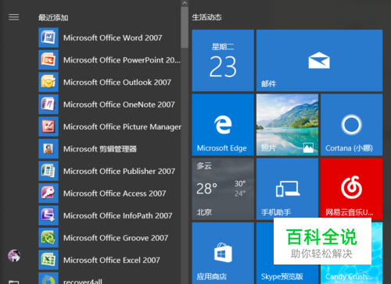Launch the Microsoft Edge tile
This screenshot has height=284, width=391.
click(x=223, y=125)
